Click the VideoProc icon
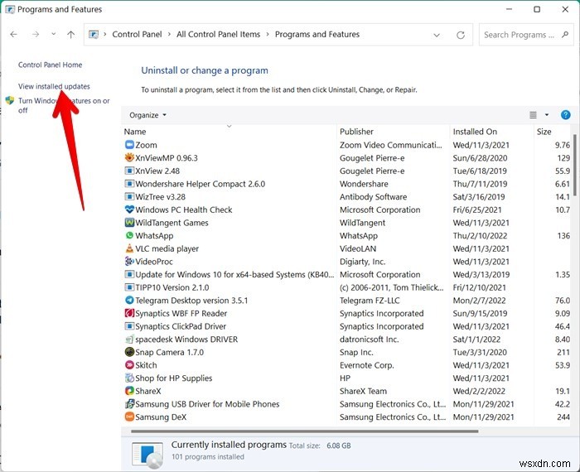The width and height of the screenshot is (580, 472). (x=129, y=262)
